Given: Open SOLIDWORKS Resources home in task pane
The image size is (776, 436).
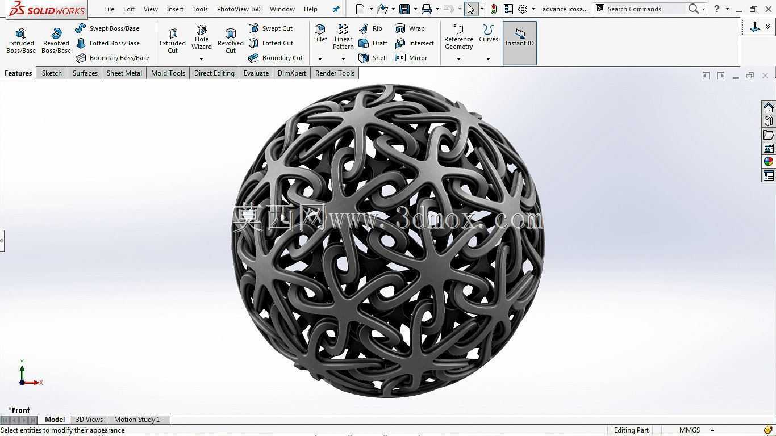Looking at the screenshot, I should tap(769, 107).
